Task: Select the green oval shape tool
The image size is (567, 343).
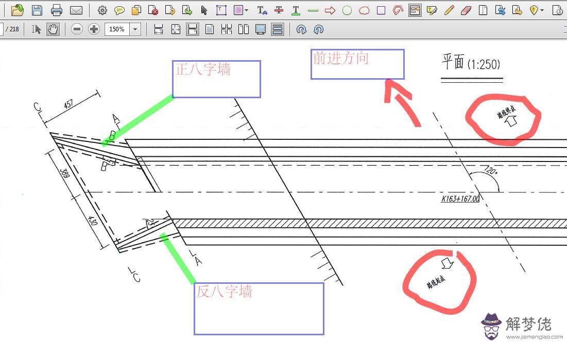Action: (x=347, y=10)
